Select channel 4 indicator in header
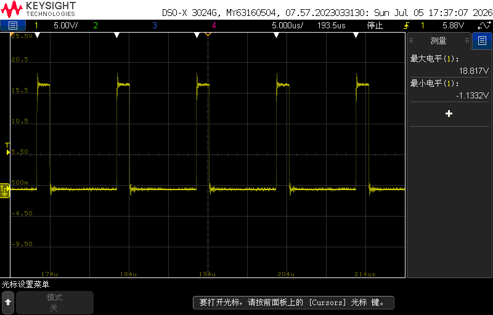Viewport: 493px width, 315px height. [x=214, y=25]
